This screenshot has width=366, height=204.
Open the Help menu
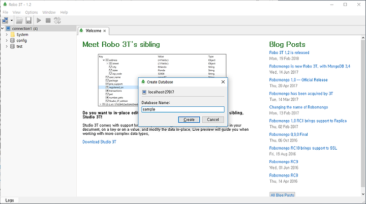pos(64,12)
